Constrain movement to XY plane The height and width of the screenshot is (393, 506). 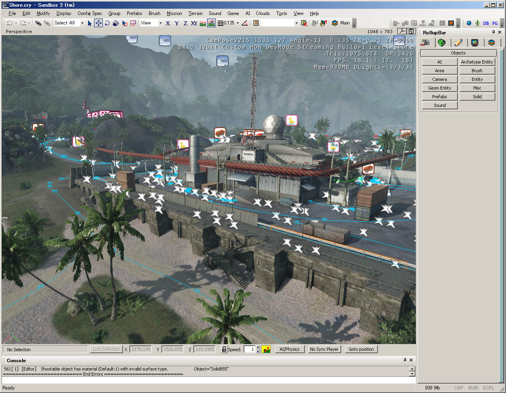(x=194, y=23)
